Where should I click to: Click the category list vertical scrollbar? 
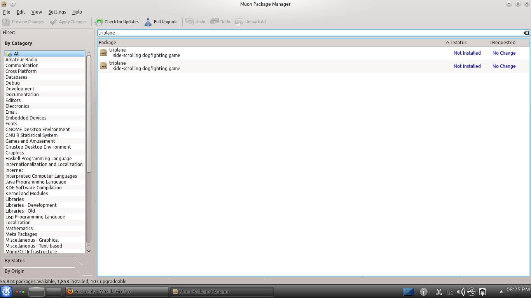point(89,116)
